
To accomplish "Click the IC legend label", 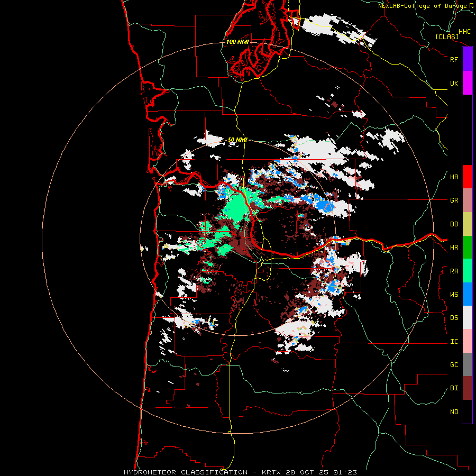I will [x=454, y=342].
